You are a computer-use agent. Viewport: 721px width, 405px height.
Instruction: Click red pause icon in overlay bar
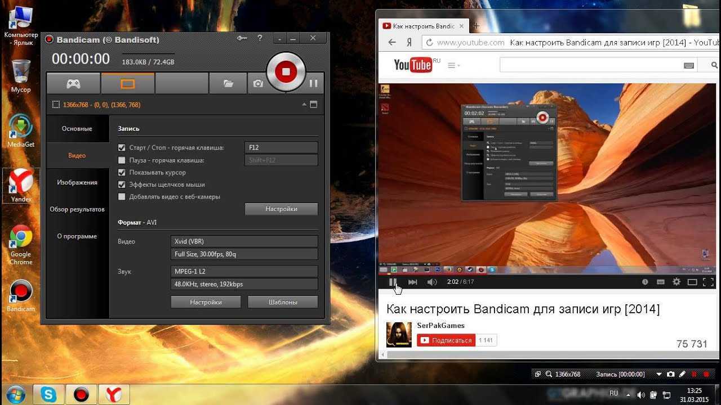pos(694,374)
